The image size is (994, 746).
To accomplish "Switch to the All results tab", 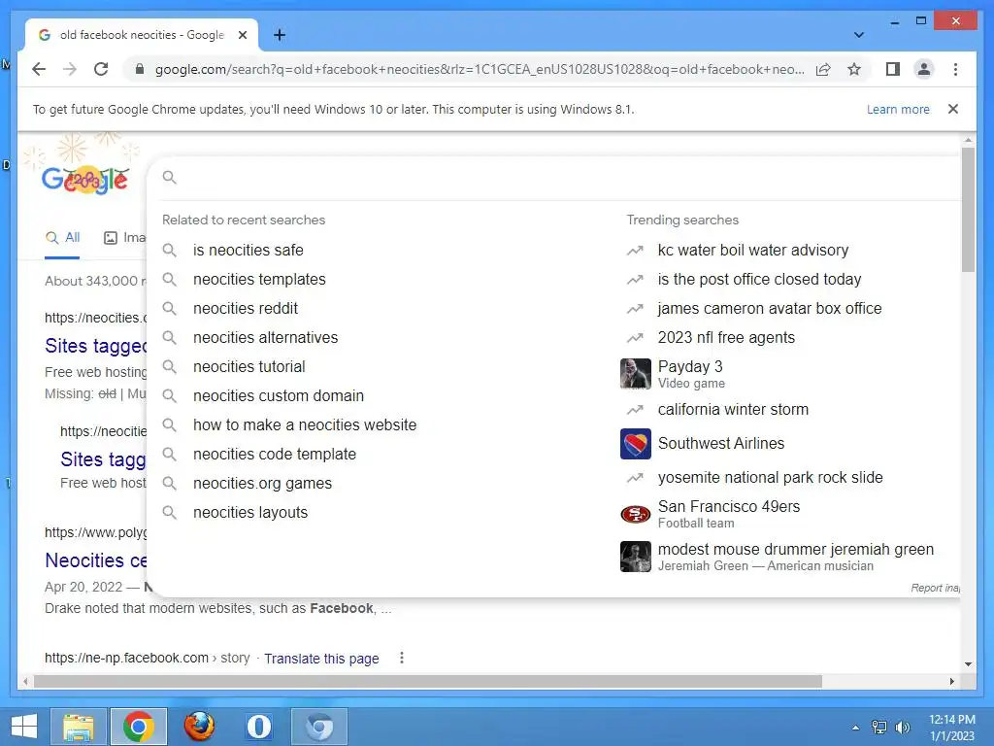I will (x=63, y=238).
